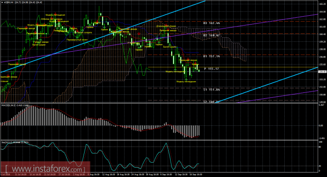Image resolution: width=327 pixels, height=177 pixels.
Task: Click the 165.20 value on the price scale
Action: pos(322,4)
